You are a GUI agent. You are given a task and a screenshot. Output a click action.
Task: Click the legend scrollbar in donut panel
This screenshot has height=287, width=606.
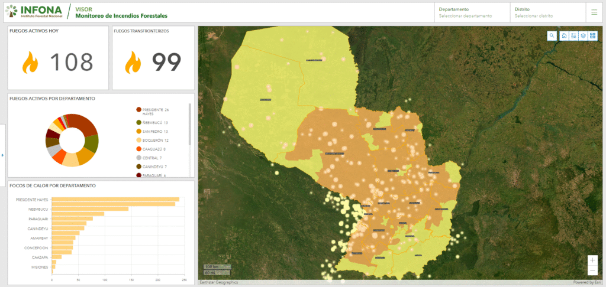click(x=190, y=124)
